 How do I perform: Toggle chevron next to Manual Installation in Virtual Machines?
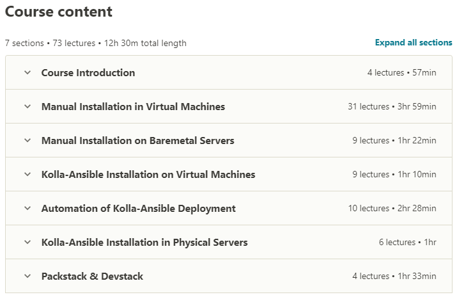coord(27,106)
